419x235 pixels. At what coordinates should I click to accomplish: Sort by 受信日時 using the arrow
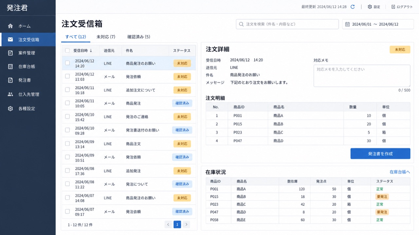[91, 51]
